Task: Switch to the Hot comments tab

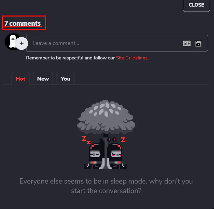Action: (x=21, y=79)
